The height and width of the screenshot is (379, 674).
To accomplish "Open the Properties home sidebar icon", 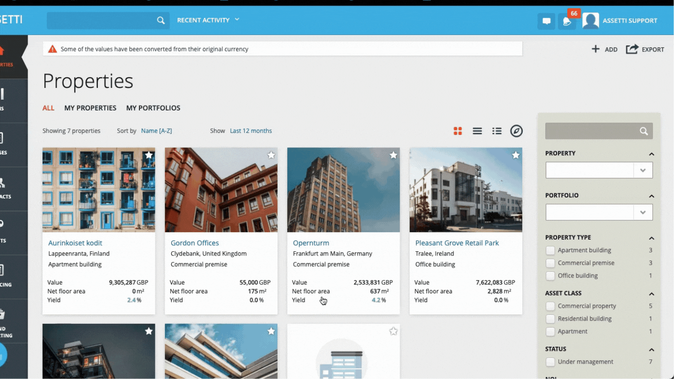I will (2, 51).
